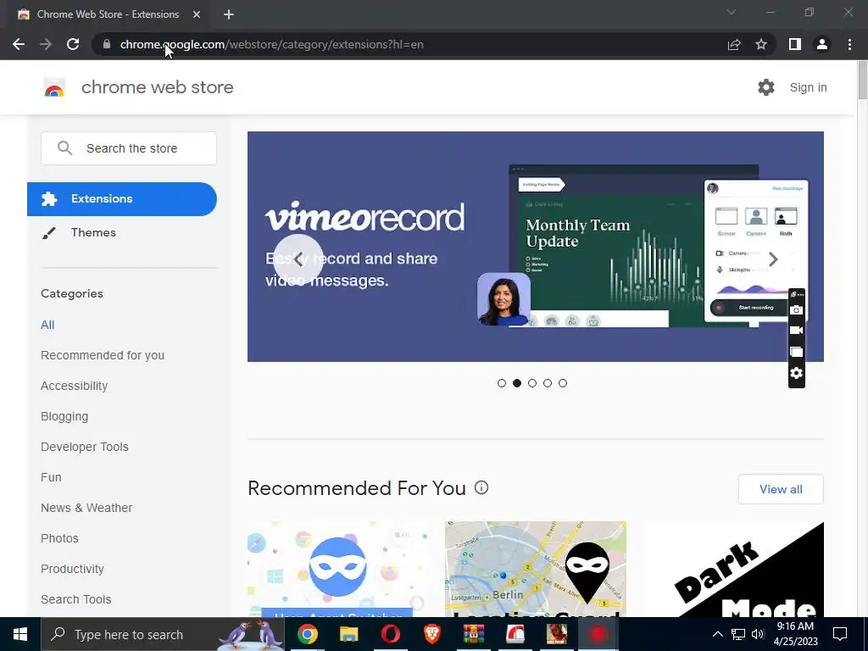Click the red record app in taskbar
Screen dimensions: 868x651
click(x=598, y=634)
